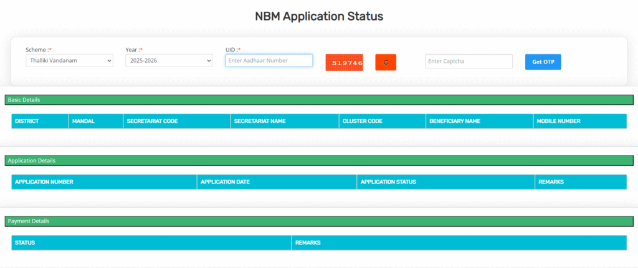Click the Scheme field label
The width and height of the screenshot is (638, 268).
point(39,50)
